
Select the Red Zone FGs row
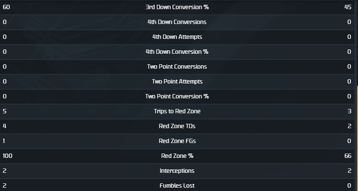177,141
